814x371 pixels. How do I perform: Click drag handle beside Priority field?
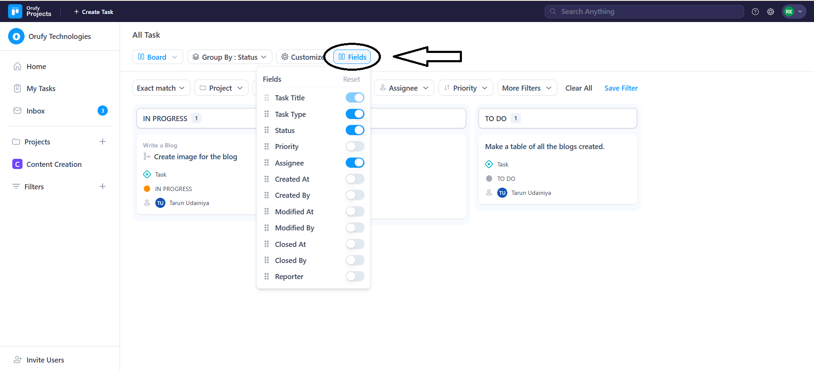267,147
